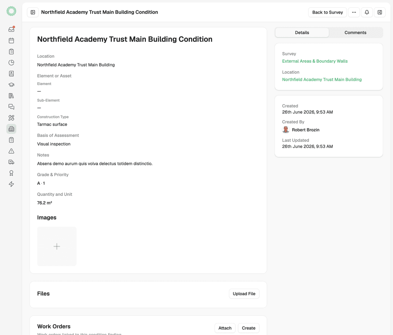Add an image via the plus tile
Image resolution: width=393 pixels, height=335 pixels.
pyautogui.click(x=57, y=246)
